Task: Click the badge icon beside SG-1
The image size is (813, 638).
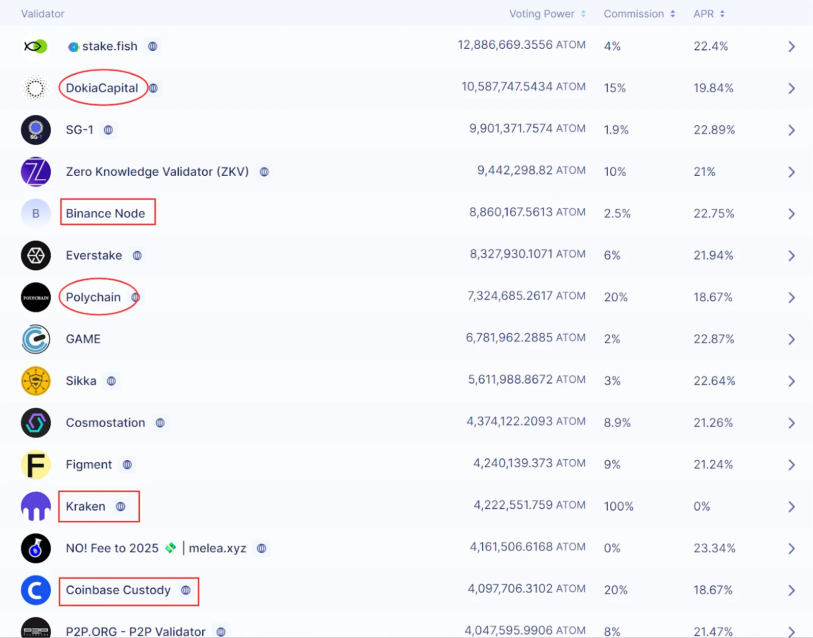Action: point(108,130)
